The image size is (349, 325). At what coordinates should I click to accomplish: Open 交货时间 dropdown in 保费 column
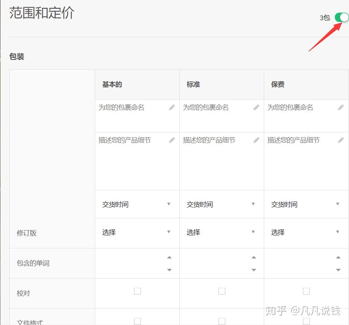[x=306, y=204]
